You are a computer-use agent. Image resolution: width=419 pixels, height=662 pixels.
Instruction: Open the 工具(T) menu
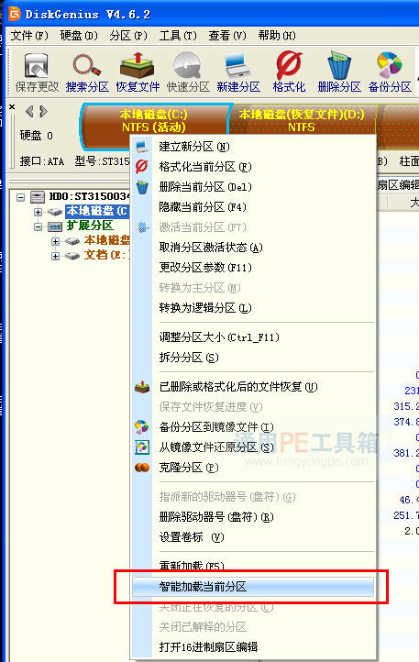coord(177,36)
